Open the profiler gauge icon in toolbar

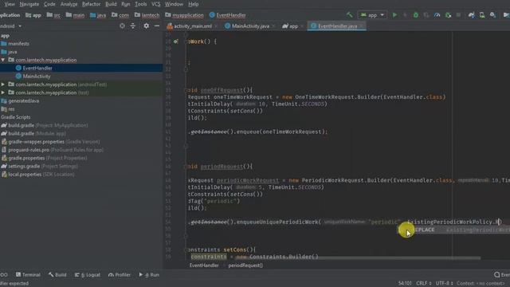pos(437,15)
